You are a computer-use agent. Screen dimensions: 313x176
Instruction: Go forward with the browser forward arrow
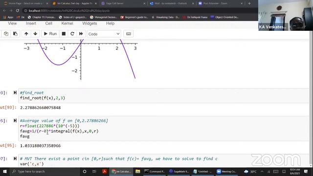pyautogui.click(x=11, y=11)
